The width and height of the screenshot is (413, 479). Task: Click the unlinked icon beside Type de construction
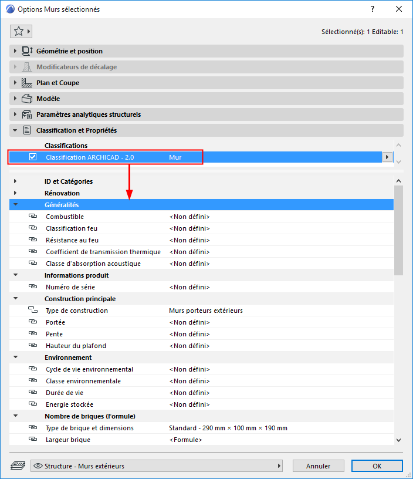33,310
